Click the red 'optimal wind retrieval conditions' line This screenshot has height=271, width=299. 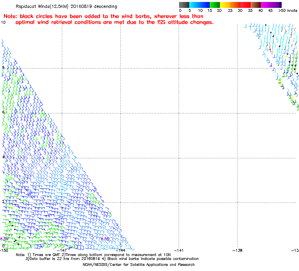[x=114, y=22]
